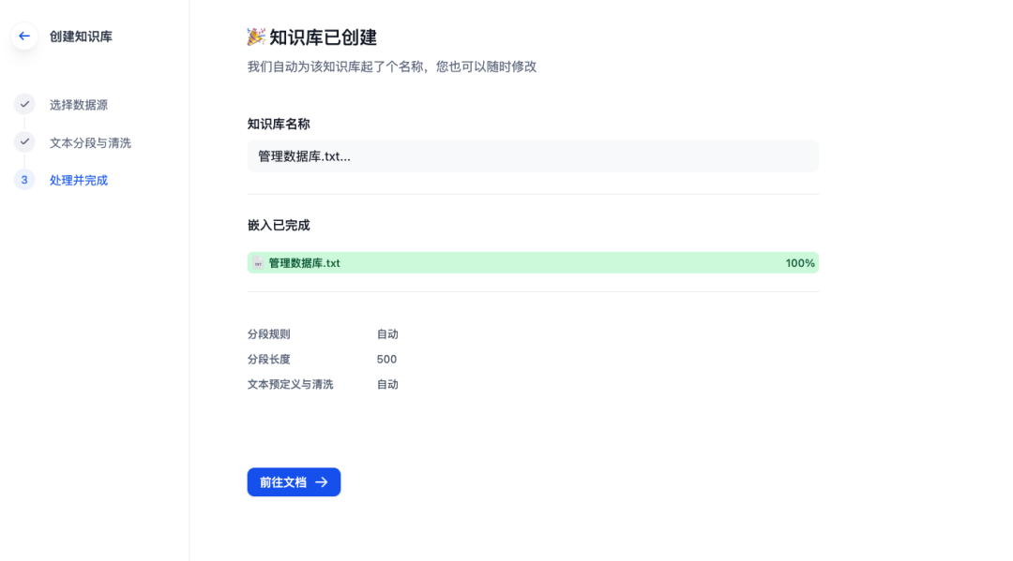
Task: Select the 文本分段与清洗 step in sidebar
Action: pos(90,142)
